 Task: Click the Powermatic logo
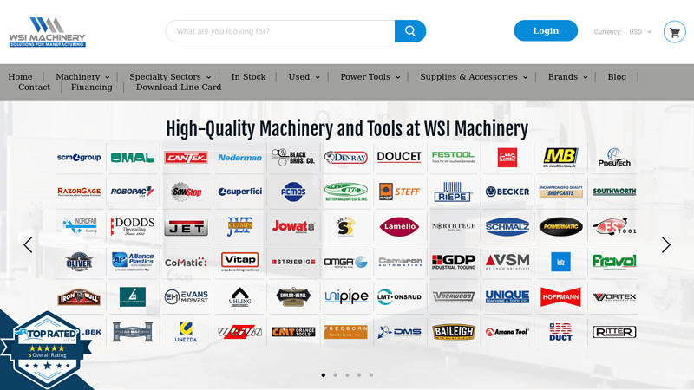click(x=560, y=227)
